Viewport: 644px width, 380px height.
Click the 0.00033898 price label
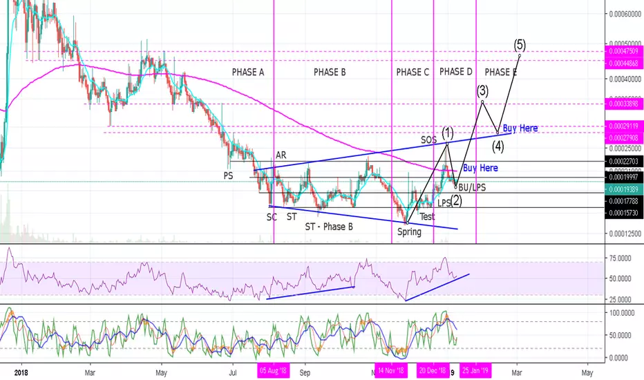click(624, 104)
